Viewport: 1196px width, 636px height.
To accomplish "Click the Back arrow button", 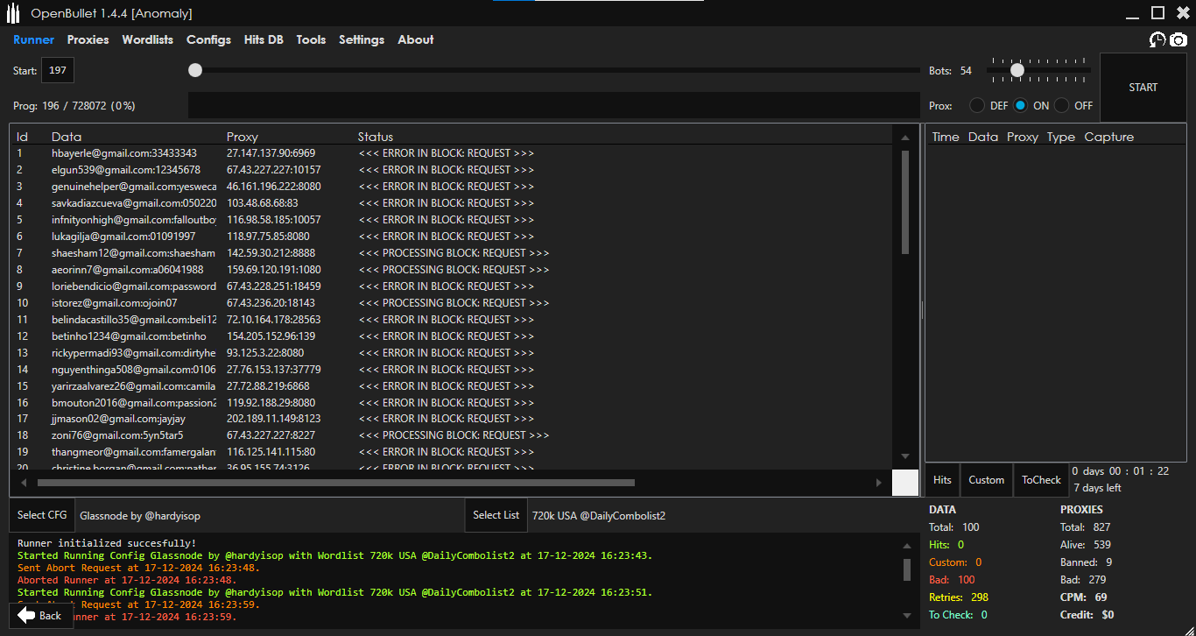I will coord(40,615).
